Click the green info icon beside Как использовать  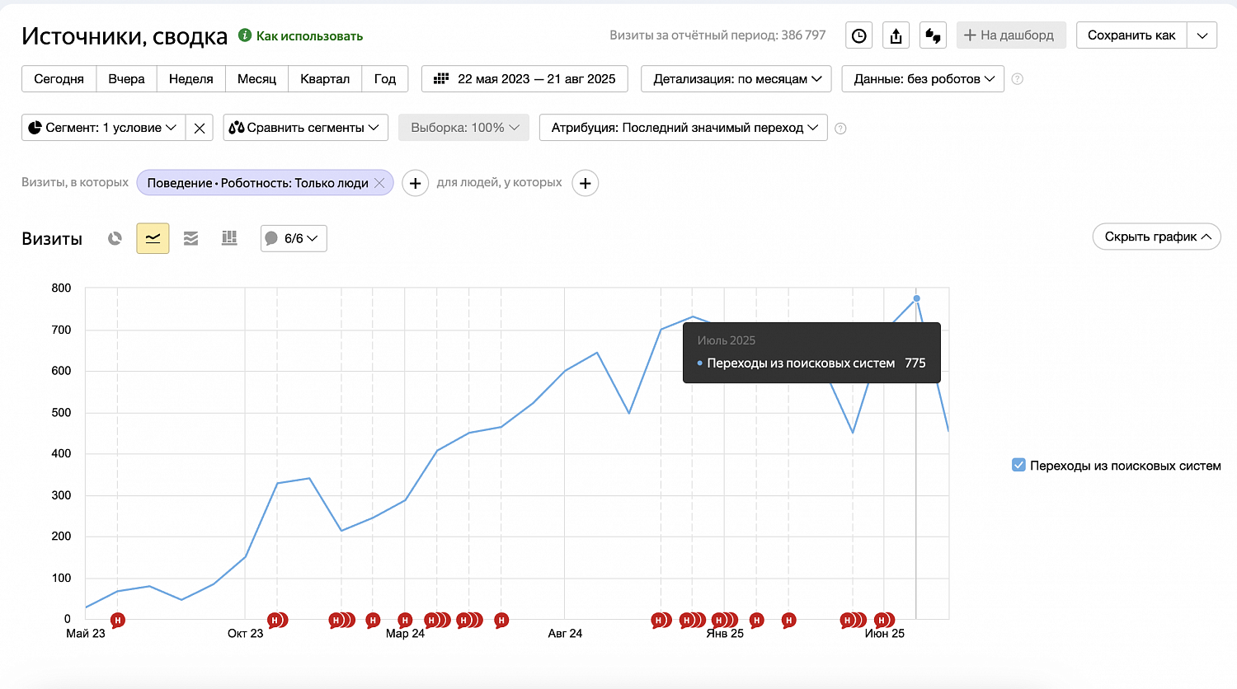pyautogui.click(x=245, y=35)
